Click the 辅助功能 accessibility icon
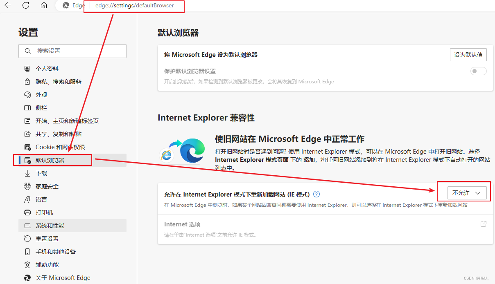The height and width of the screenshot is (284, 495). pyautogui.click(x=27, y=265)
